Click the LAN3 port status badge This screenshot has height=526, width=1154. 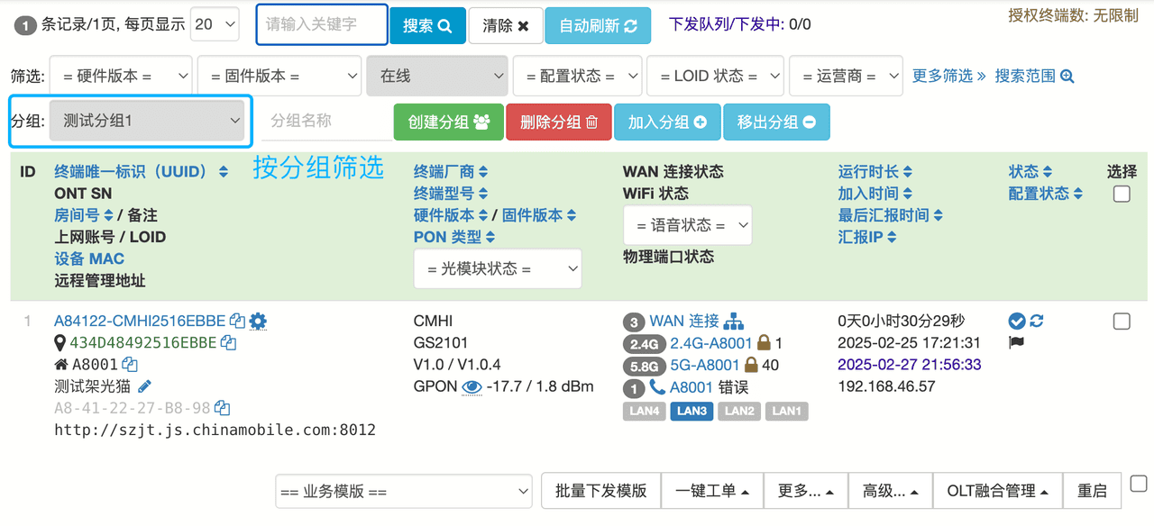pos(691,411)
